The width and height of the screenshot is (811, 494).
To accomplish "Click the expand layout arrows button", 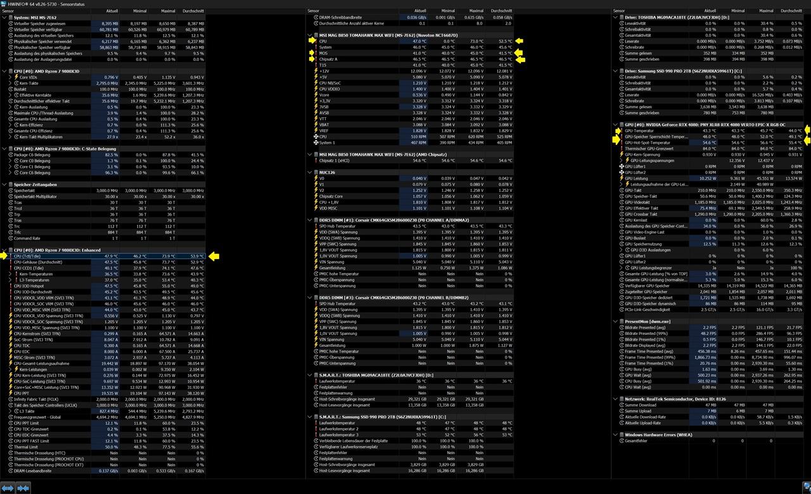I will point(8,488).
